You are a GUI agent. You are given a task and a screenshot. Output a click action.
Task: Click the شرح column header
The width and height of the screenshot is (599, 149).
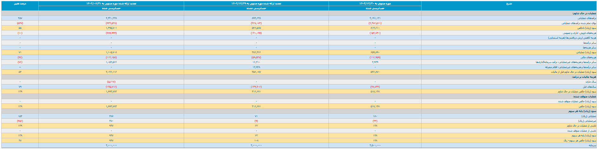pyautogui.click(x=509, y=3)
